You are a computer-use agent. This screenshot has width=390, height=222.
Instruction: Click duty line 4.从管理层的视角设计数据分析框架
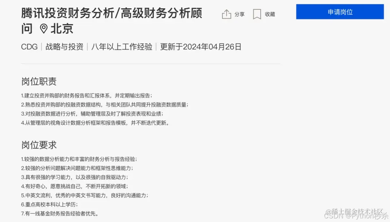click(x=95, y=123)
